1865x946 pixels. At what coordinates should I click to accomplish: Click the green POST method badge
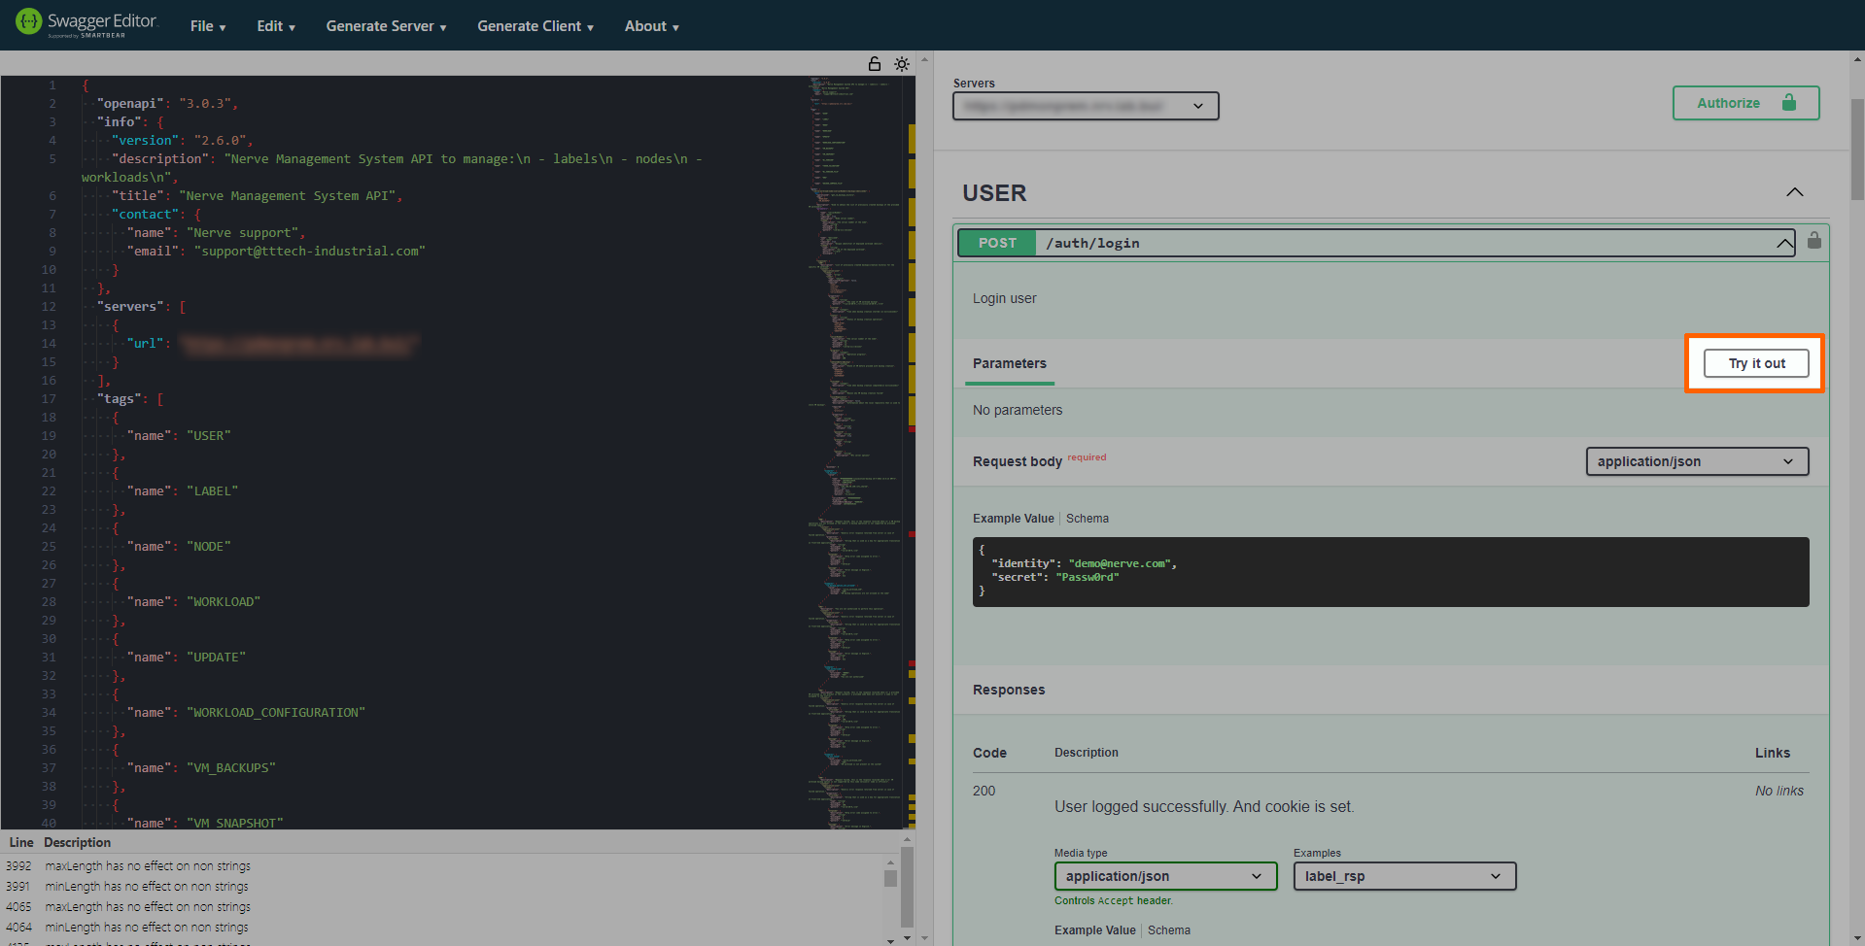click(x=995, y=243)
